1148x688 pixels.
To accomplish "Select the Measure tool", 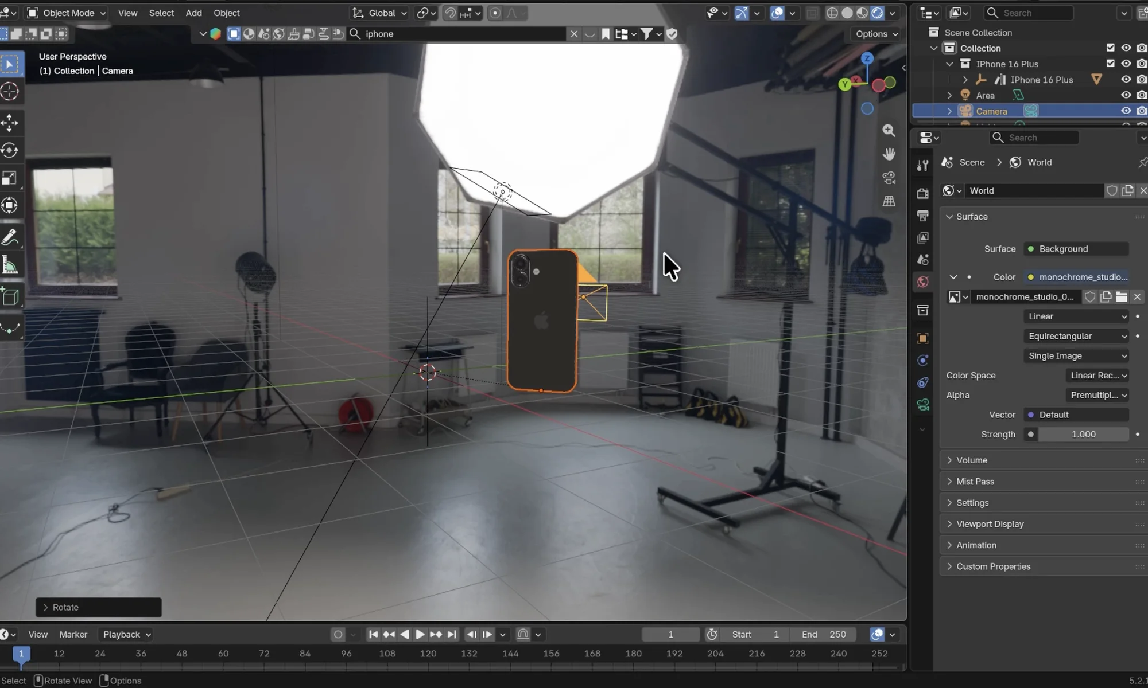I will (x=10, y=265).
